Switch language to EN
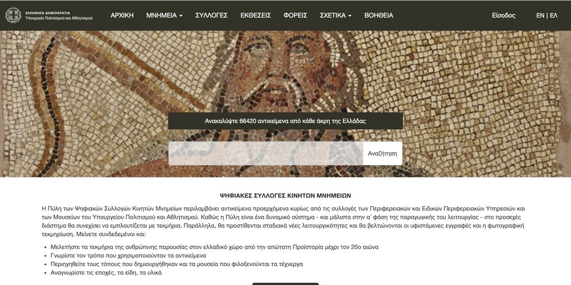This screenshot has width=571, height=285. [540, 16]
